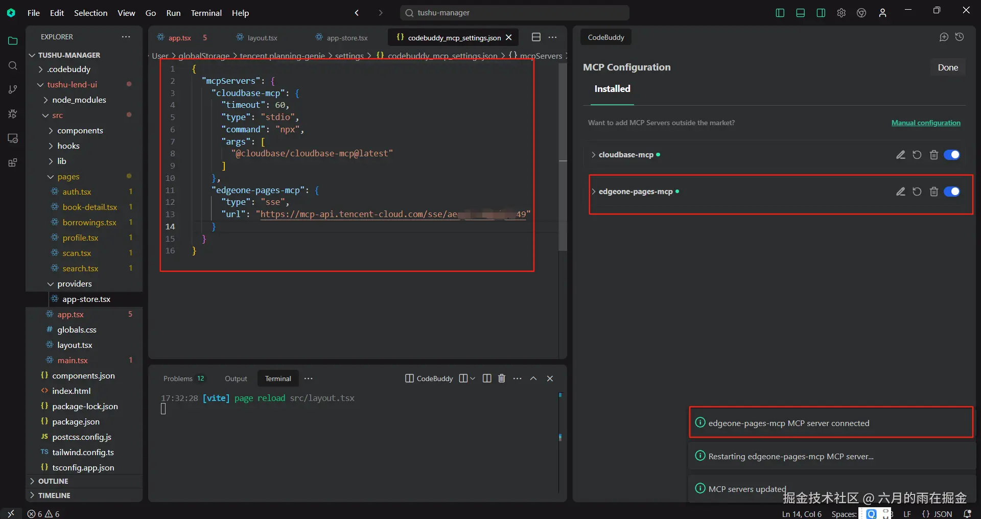981x519 pixels.
Task: Open the Search view in activity bar
Action: tap(13, 65)
